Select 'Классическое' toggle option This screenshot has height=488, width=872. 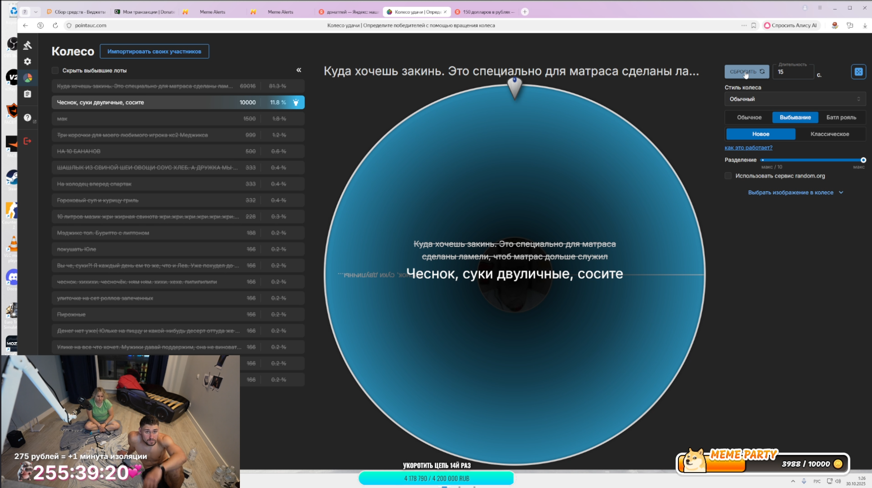click(x=829, y=134)
